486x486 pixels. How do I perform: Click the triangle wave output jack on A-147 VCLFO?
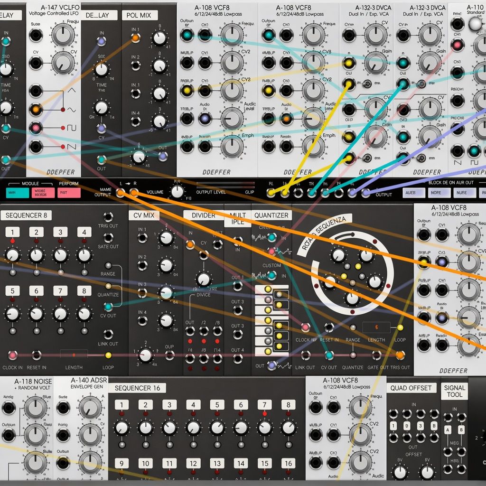pyautogui.click(x=36, y=91)
